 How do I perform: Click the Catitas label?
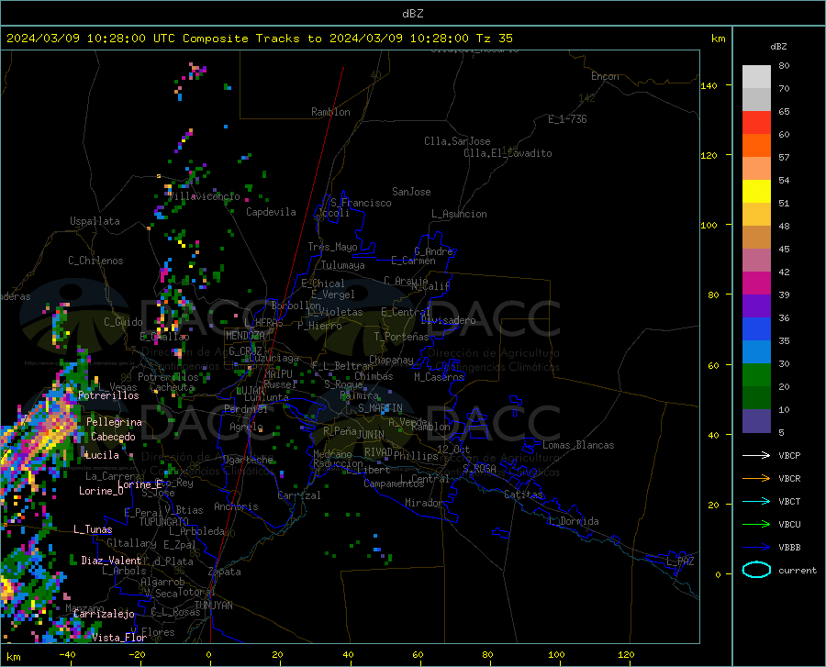pyautogui.click(x=524, y=495)
